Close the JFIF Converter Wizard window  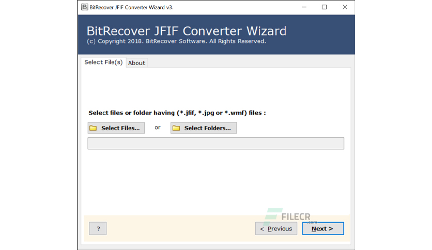[345, 7]
